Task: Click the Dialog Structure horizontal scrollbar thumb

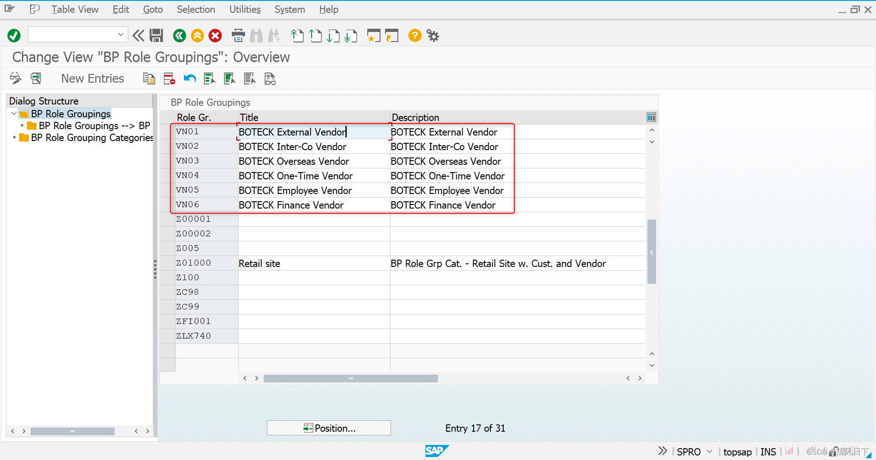Action: pos(72,431)
